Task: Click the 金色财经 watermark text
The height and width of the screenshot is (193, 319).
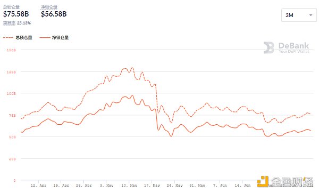Action: (x=292, y=182)
